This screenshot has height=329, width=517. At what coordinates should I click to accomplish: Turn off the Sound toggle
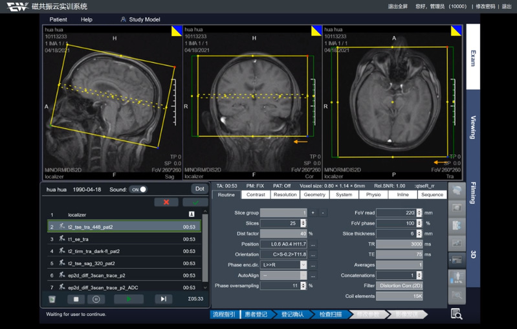pyautogui.click(x=138, y=190)
